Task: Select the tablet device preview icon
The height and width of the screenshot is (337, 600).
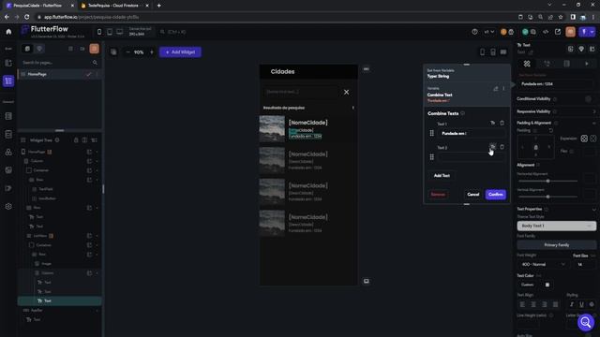Action: point(110,32)
